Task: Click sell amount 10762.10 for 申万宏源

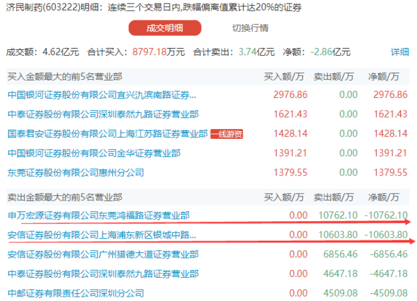Action: tap(338, 215)
